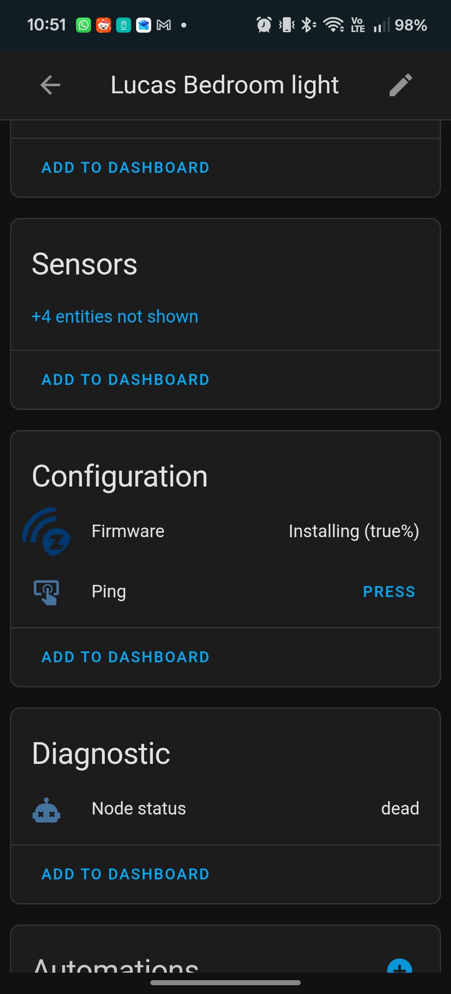Add Diagnostic entities to dashboard
451x994 pixels.
pos(125,874)
